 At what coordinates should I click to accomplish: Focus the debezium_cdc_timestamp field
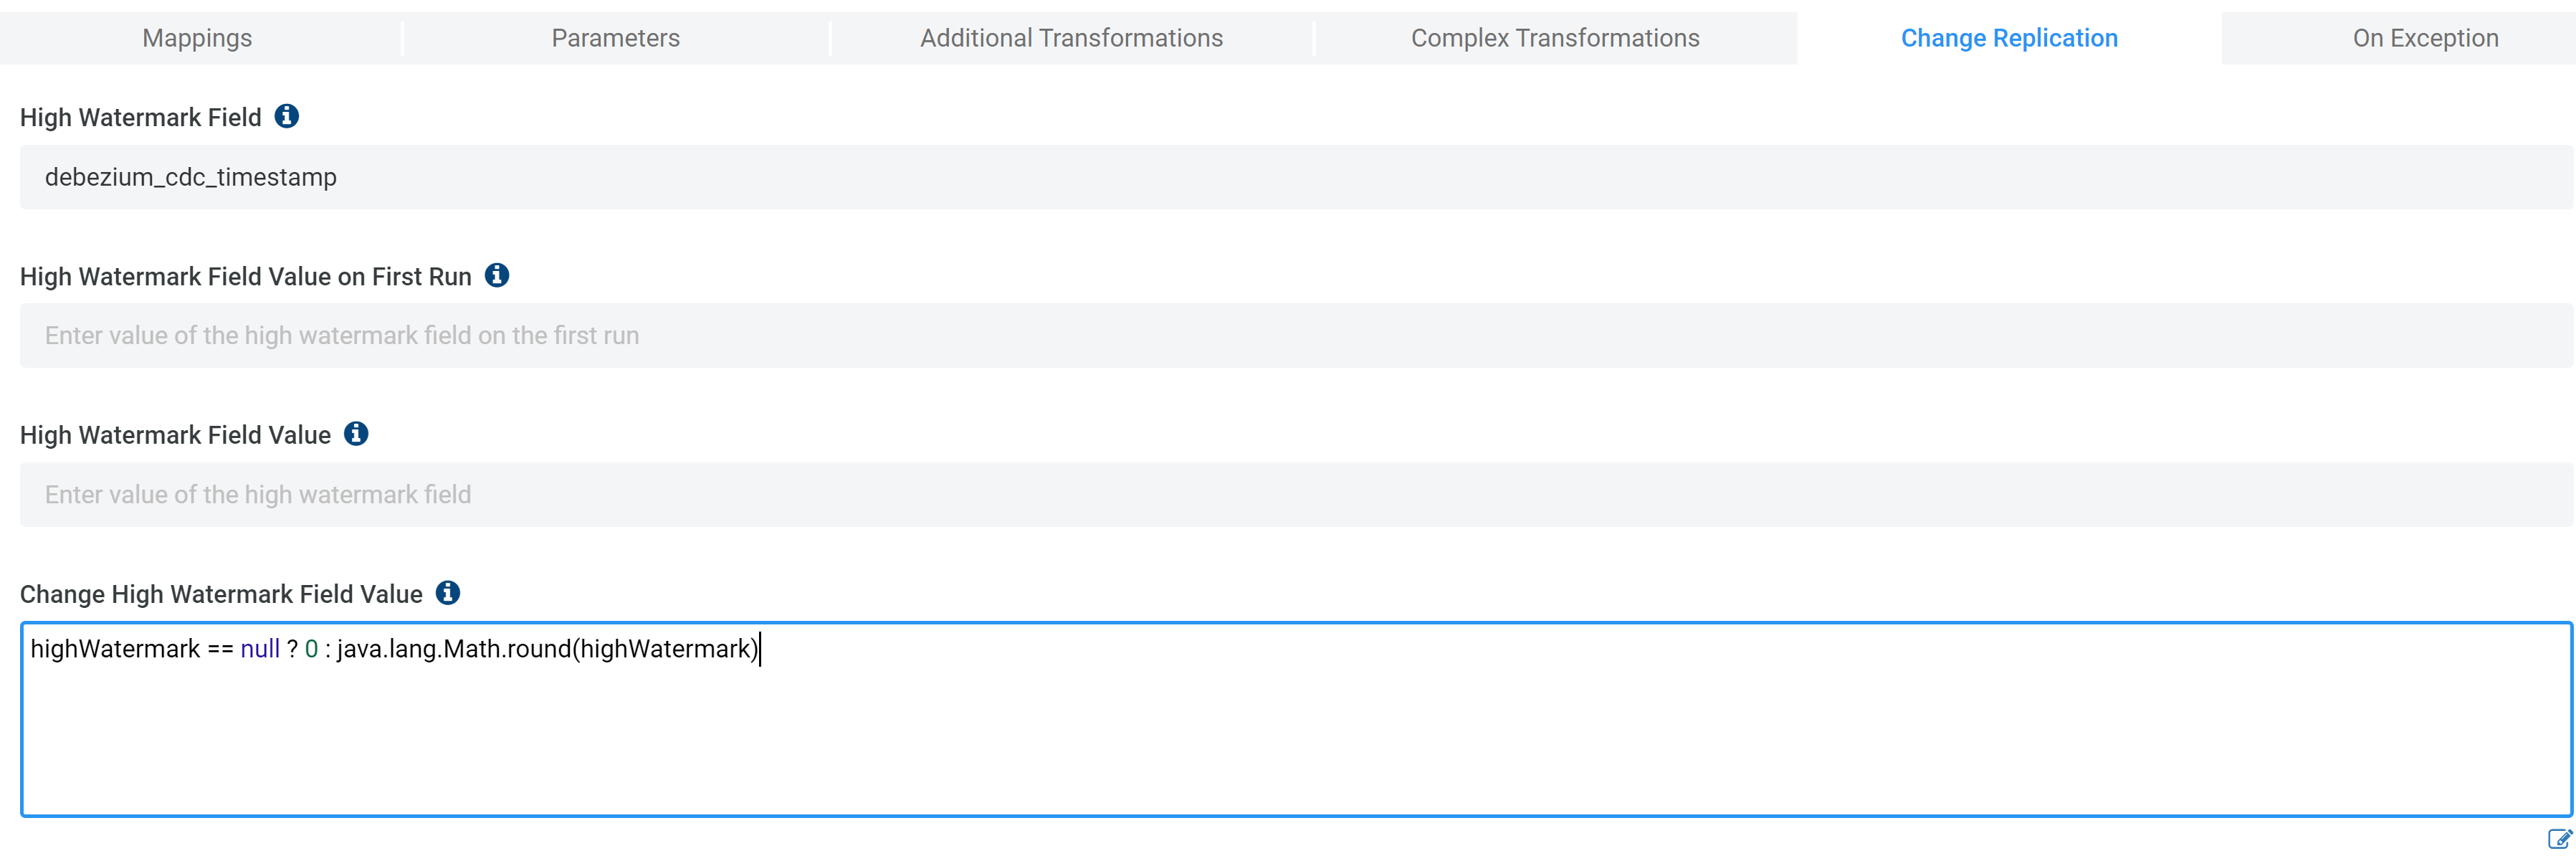pos(1295,177)
